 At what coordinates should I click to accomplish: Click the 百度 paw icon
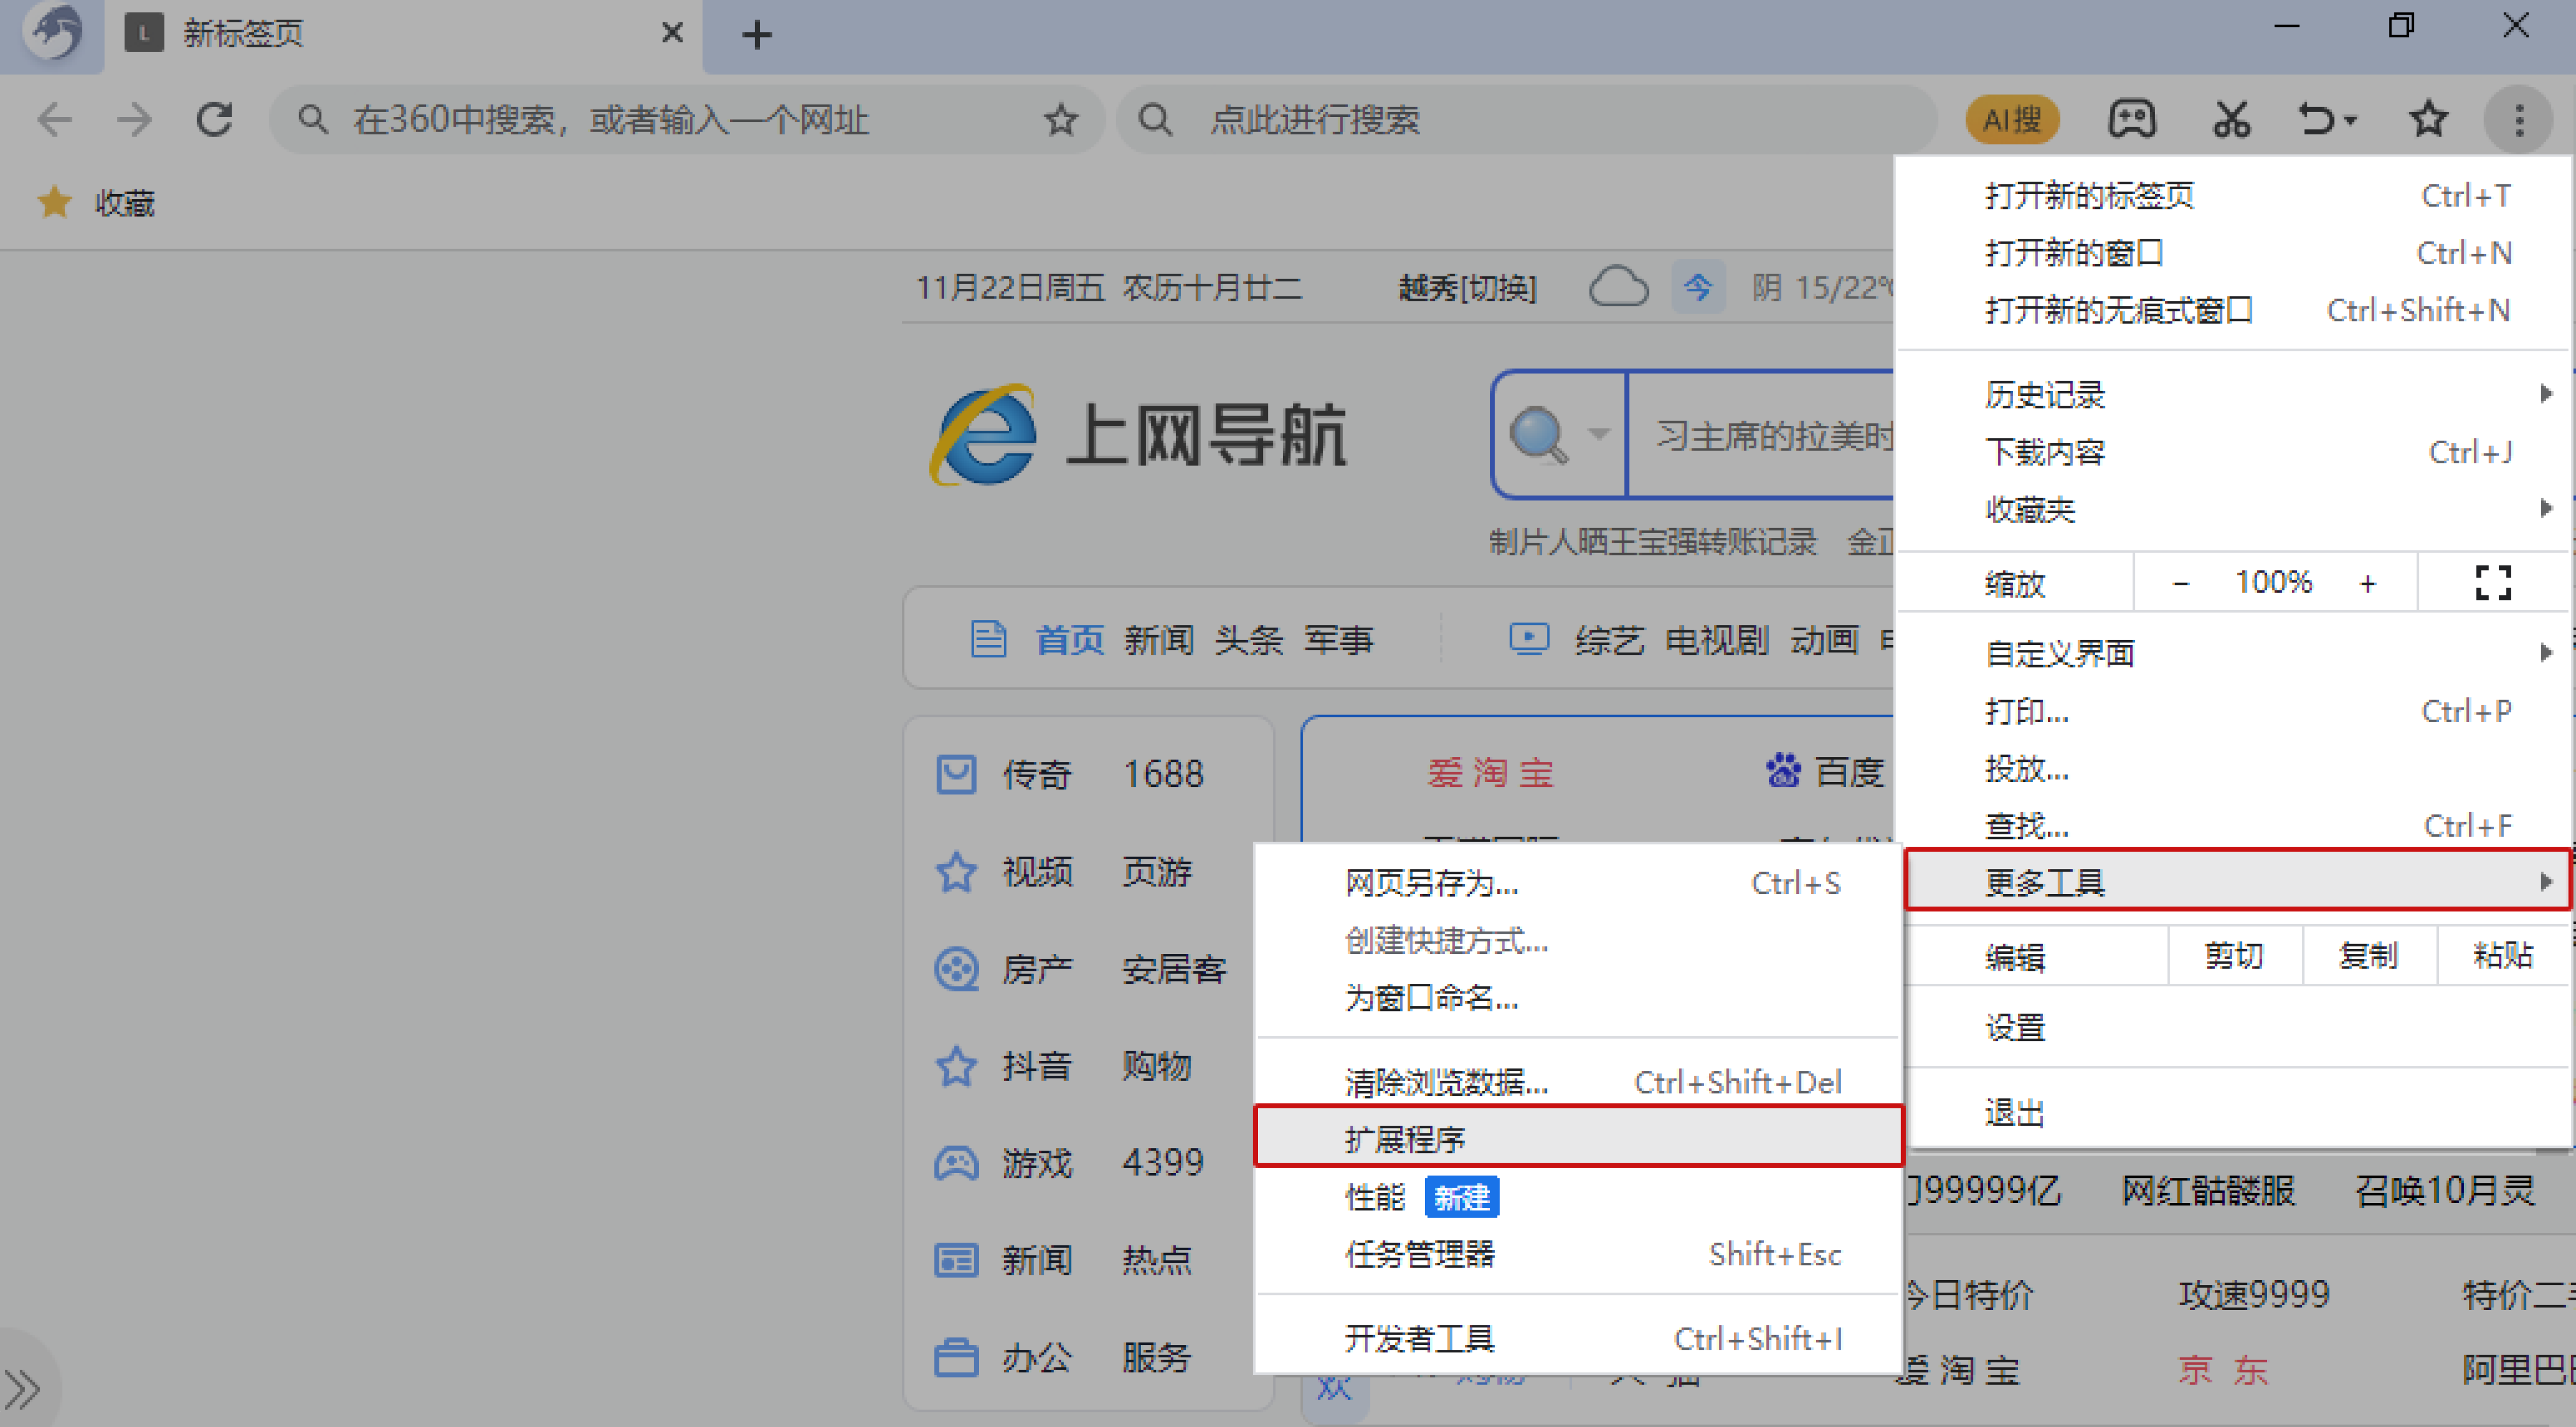click(x=1783, y=771)
